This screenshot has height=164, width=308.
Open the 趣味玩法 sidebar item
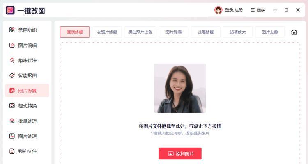pyautogui.click(x=27, y=60)
